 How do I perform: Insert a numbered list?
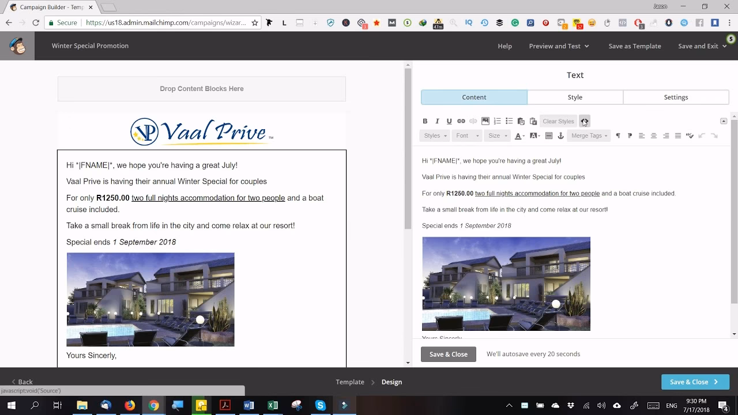(497, 121)
